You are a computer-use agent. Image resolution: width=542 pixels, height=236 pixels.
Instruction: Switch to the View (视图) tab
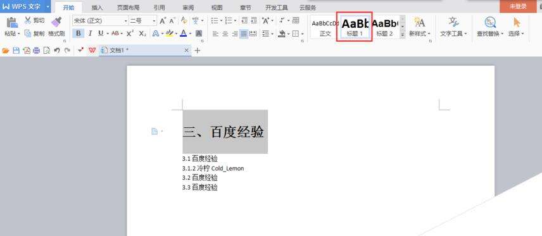(x=217, y=7)
